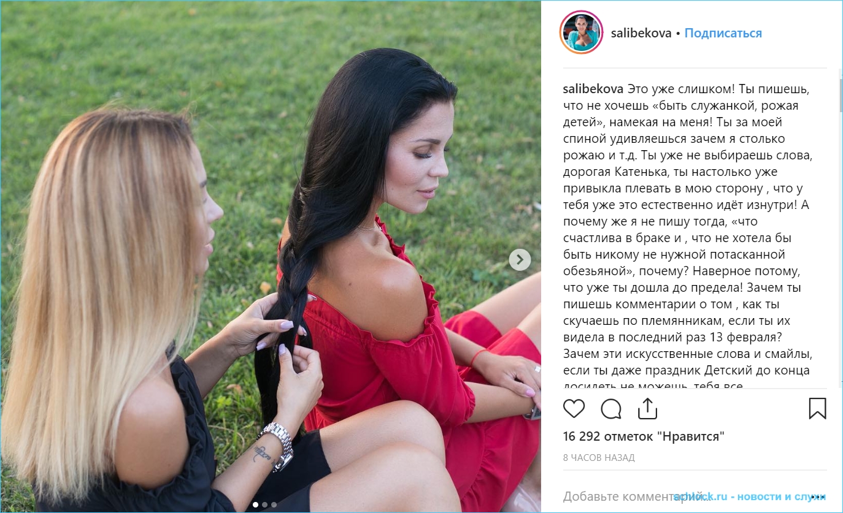843x513 pixels.
Task: Click the silver wristwatch in the photo
Action: coord(279,444)
